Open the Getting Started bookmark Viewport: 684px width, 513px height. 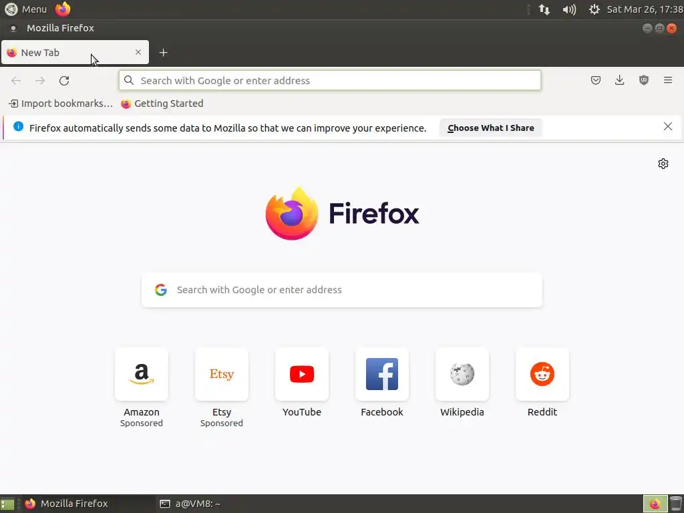(x=162, y=104)
